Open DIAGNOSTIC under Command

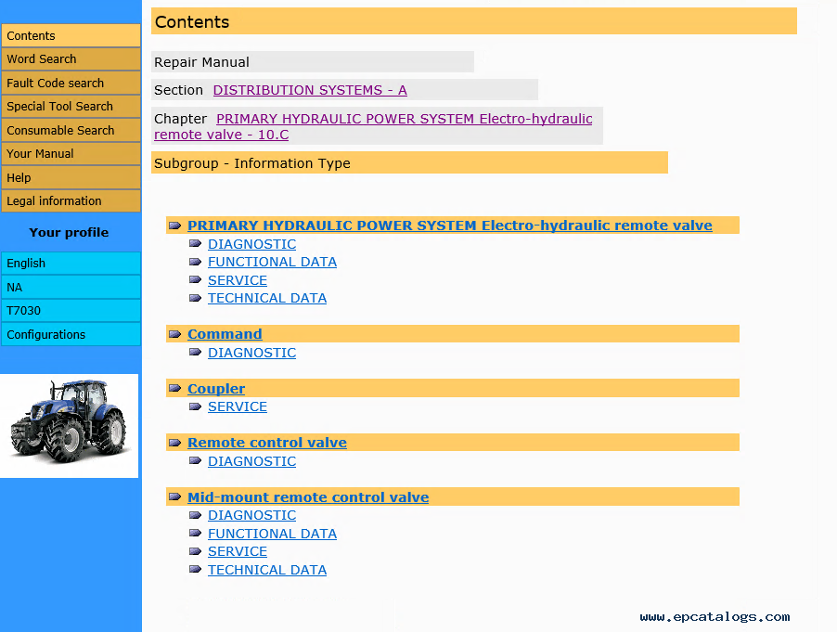(x=252, y=353)
